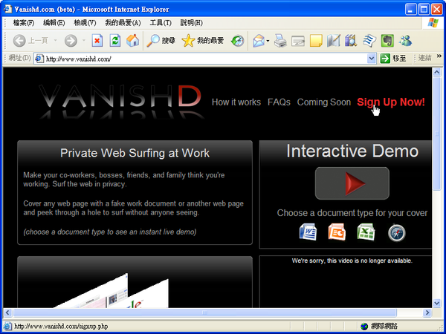The width and height of the screenshot is (446, 334).
Task: Print the page with printer icon
Action: pos(280,41)
